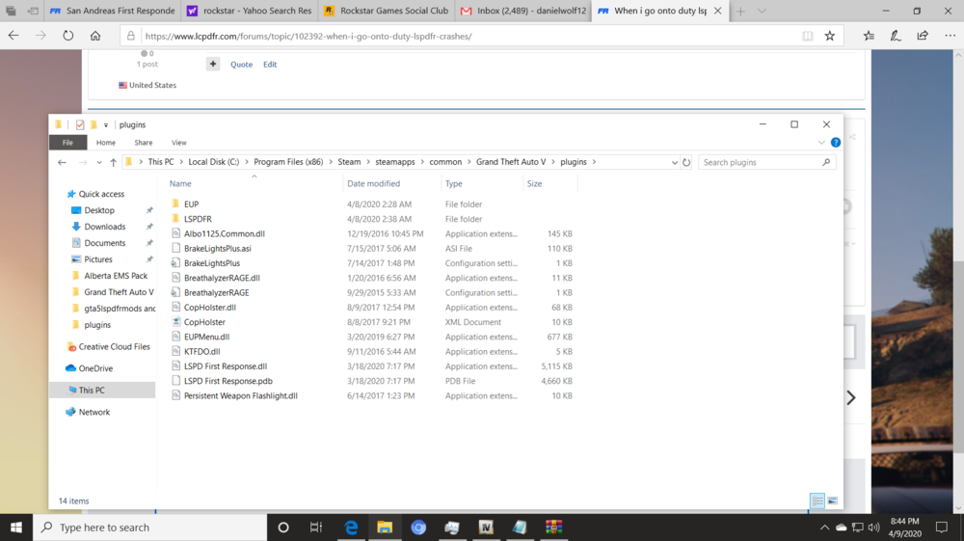The width and height of the screenshot is (964, 541).
Task: Share this web page
Action: coord(923,36)
